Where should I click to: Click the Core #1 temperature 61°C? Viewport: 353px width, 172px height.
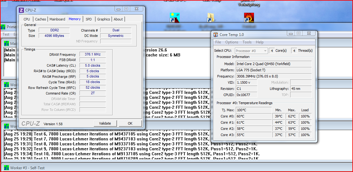254,122
